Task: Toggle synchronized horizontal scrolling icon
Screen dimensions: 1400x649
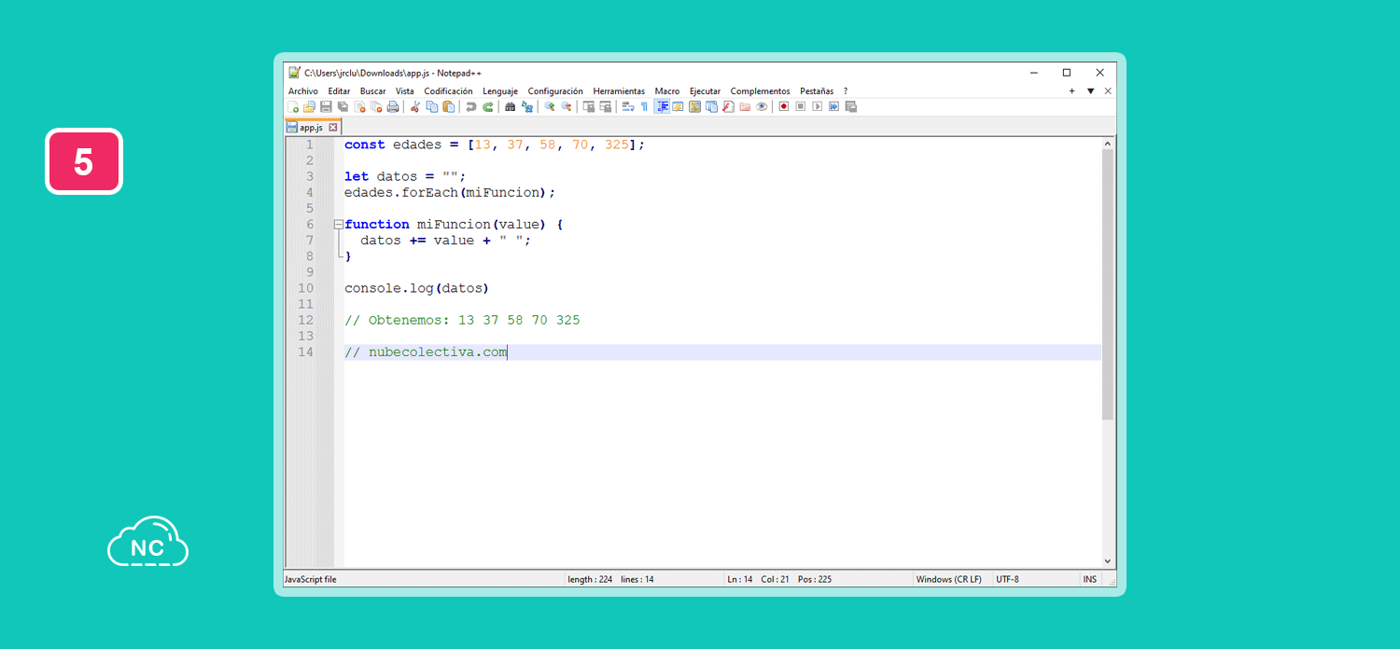Action: pyautogui.click(x=606, y=106)
